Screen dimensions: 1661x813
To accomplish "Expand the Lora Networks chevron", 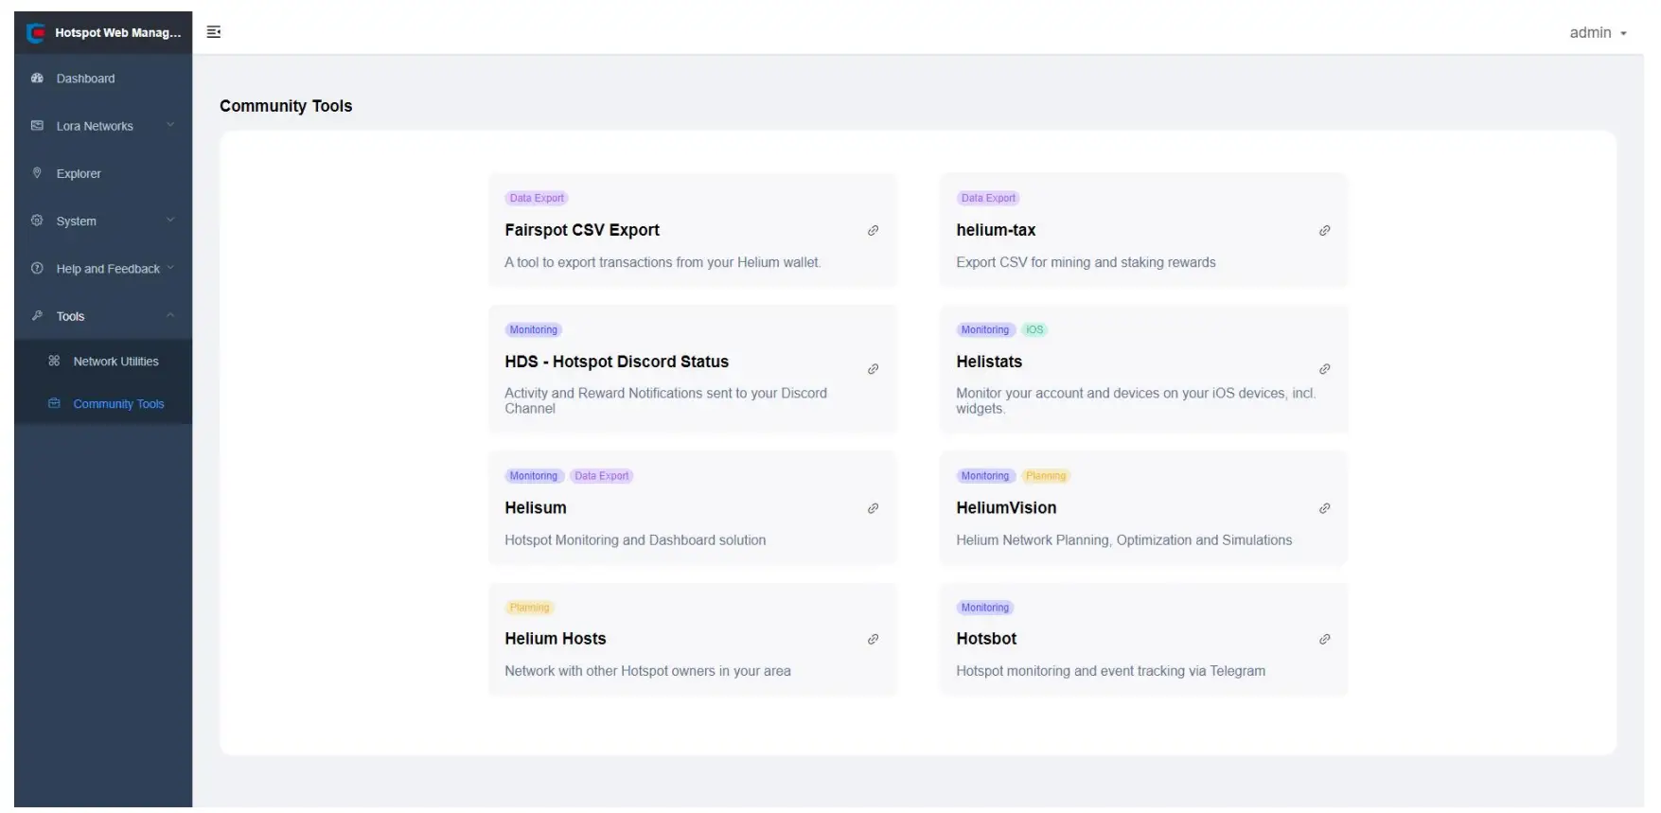I will 170,125.
